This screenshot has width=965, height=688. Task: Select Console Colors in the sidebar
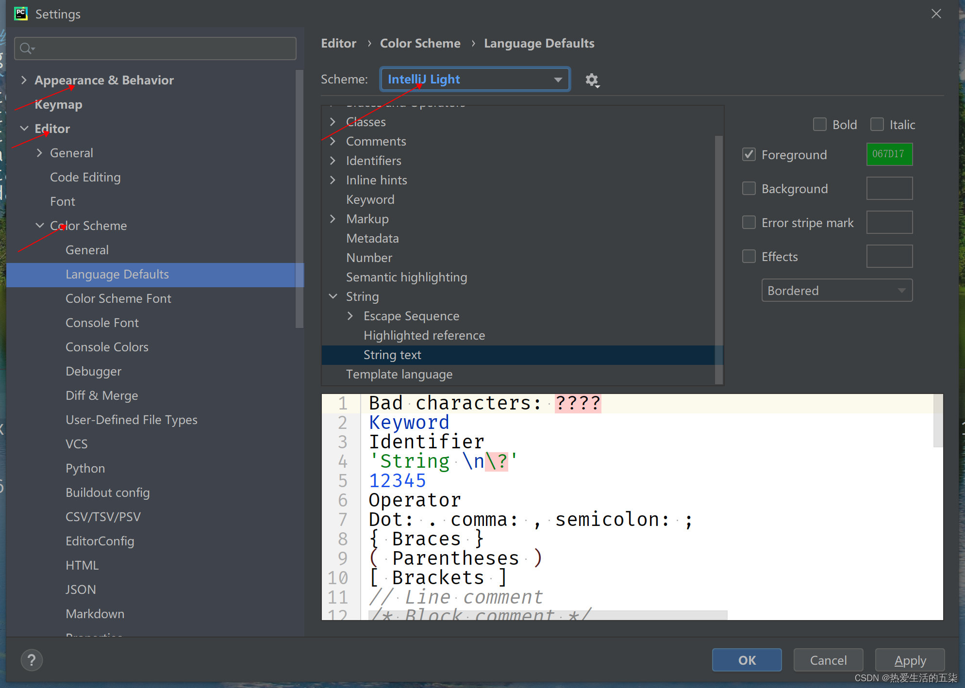coord(107,347)
